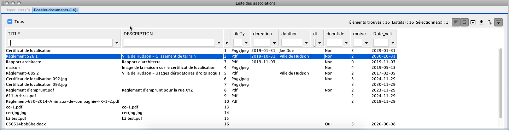Click the DESCRIPTION filter input field

pyautogui.click(x=170, y=43)
